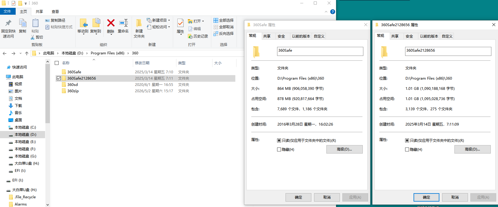This screenshot has height=207, width=498.
Task: Open History (历史记录) in ribbon
Action: click(x=198, y=36)
